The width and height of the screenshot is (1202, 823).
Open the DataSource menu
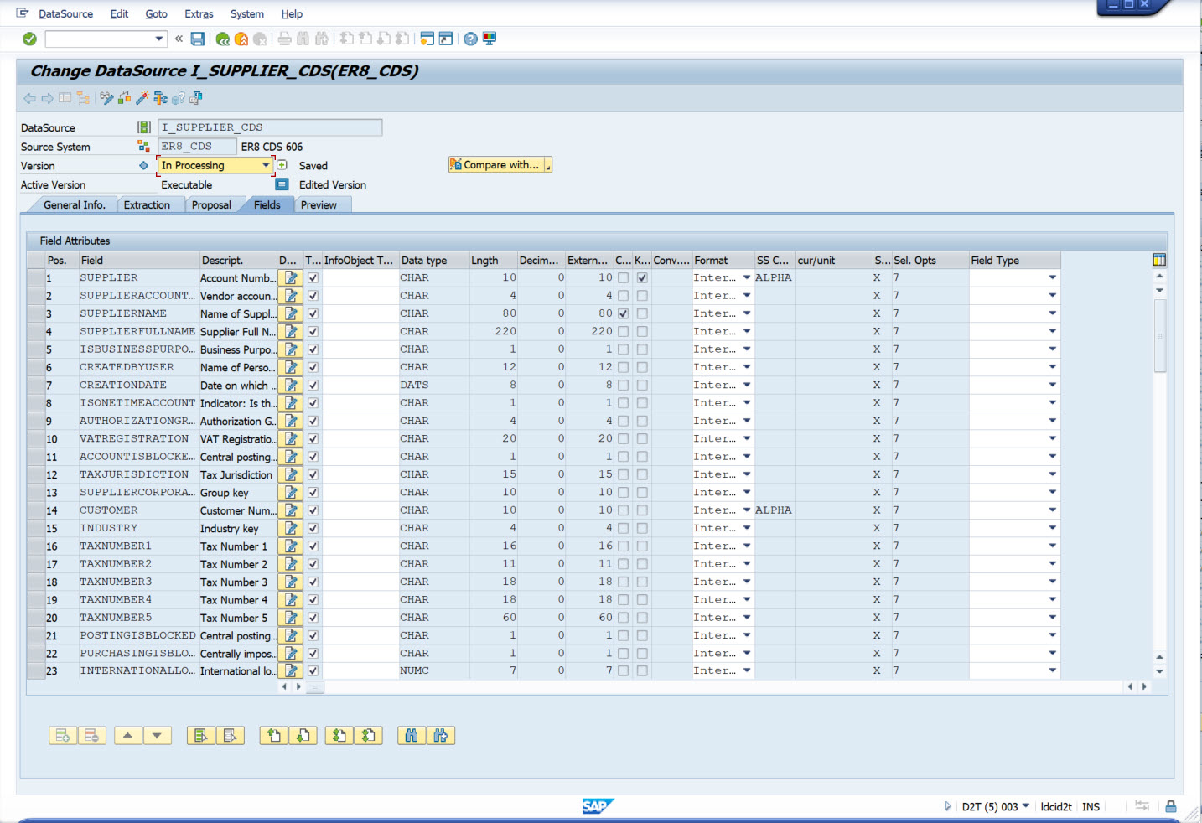tap(65, 13)
